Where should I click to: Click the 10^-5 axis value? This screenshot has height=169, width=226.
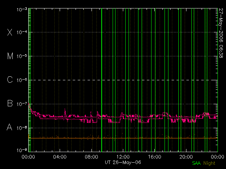click(x=22, y=56)
